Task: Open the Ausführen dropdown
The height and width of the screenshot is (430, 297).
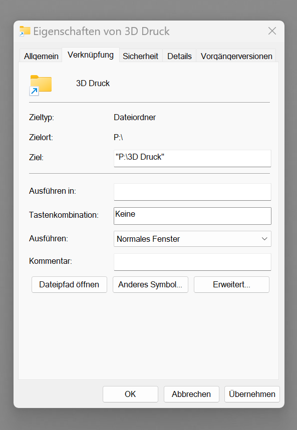Action: (x=192, y=239)
